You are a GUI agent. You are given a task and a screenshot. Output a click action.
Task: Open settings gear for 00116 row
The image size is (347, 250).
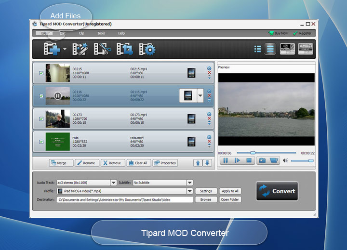[x=209, y=92]
